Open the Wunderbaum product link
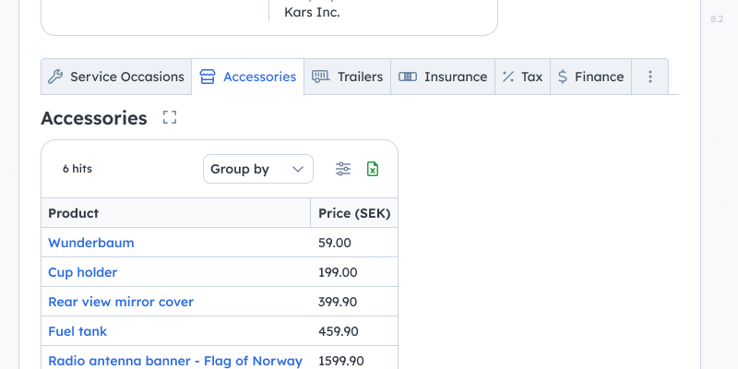The image size is (738, 369). point(91,243)
